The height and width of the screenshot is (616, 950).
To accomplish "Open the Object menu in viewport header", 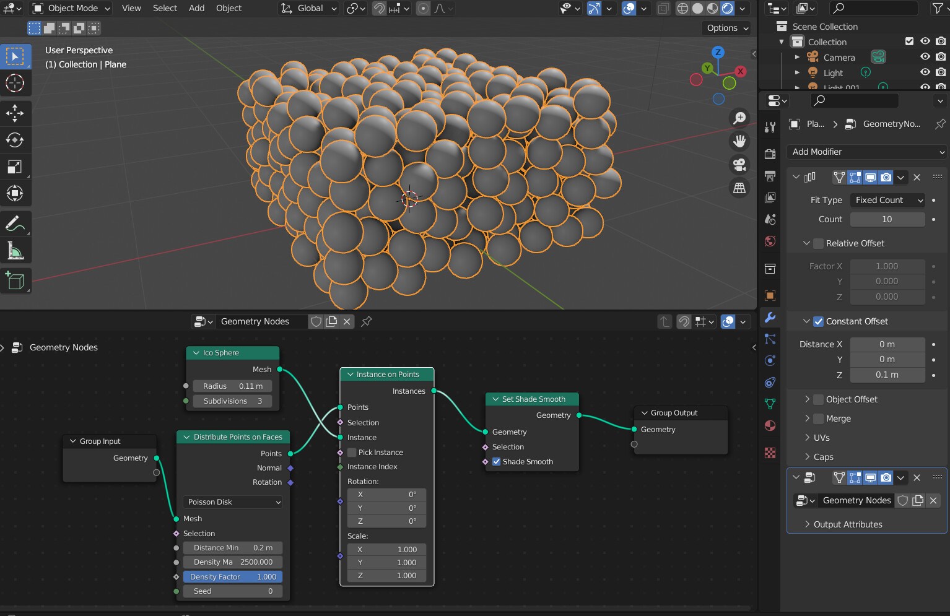I will coord(228,8).
